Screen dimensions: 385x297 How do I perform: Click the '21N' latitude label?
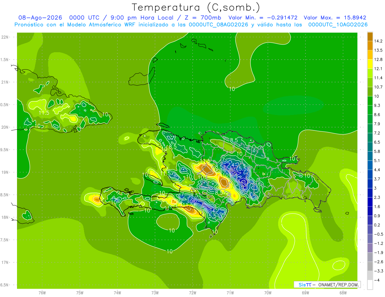coord(5,82)
